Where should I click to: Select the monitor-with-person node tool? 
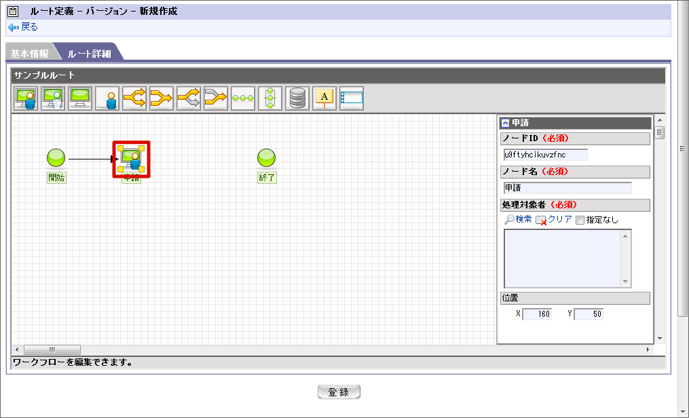tap(26, 98)
